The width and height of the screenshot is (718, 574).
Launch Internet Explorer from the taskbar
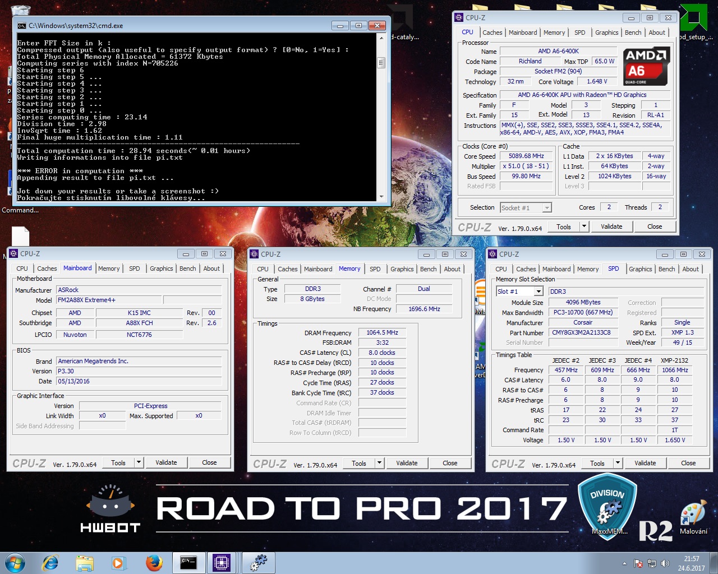click(50, 562)
